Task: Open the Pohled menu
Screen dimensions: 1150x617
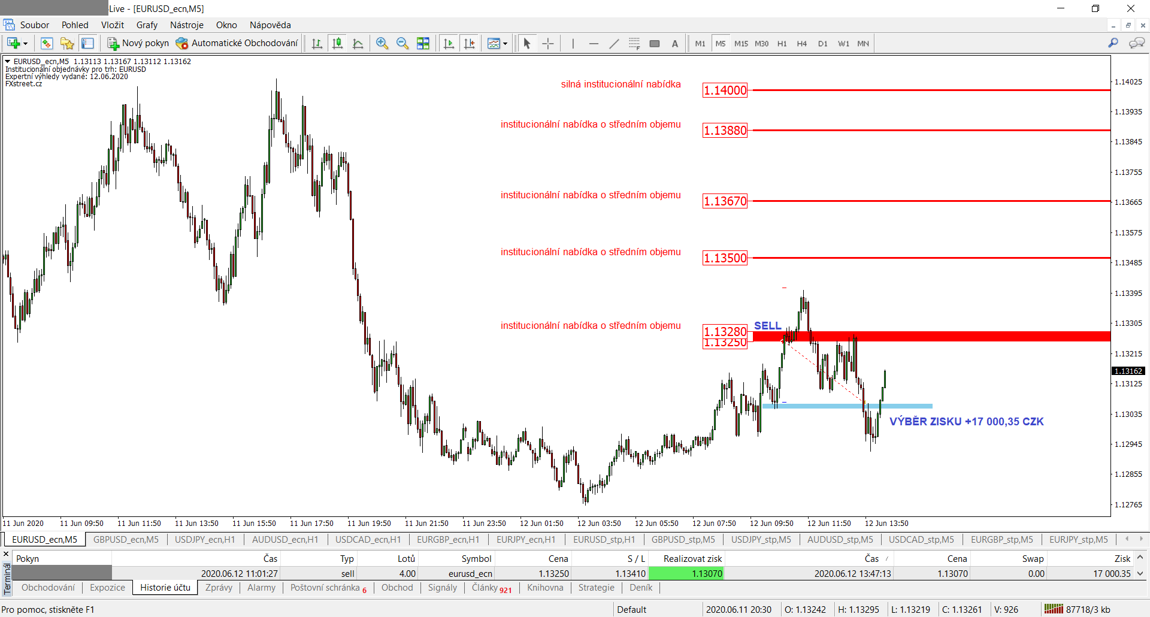Action: click(x=75, y=25)
